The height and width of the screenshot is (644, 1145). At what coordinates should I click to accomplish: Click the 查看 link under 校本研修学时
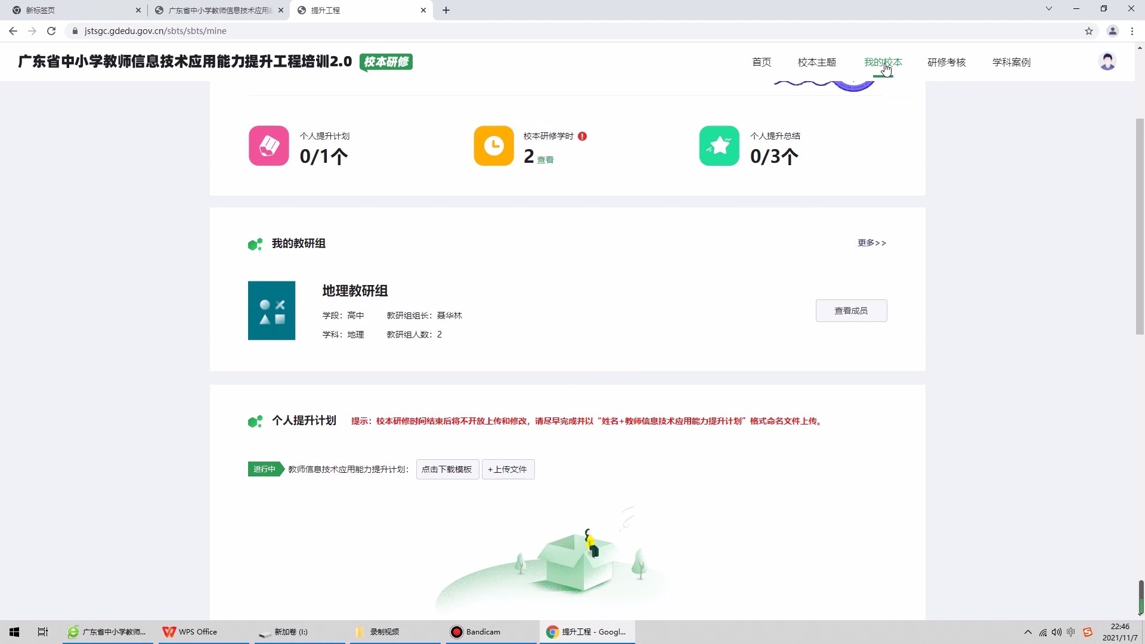click(x=546, y=160)
